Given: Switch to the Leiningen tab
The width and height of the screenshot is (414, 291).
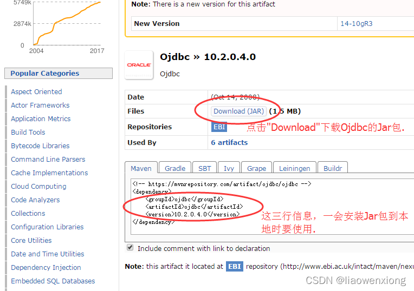Looking at the screenshot, I should [x=295, y=168].
